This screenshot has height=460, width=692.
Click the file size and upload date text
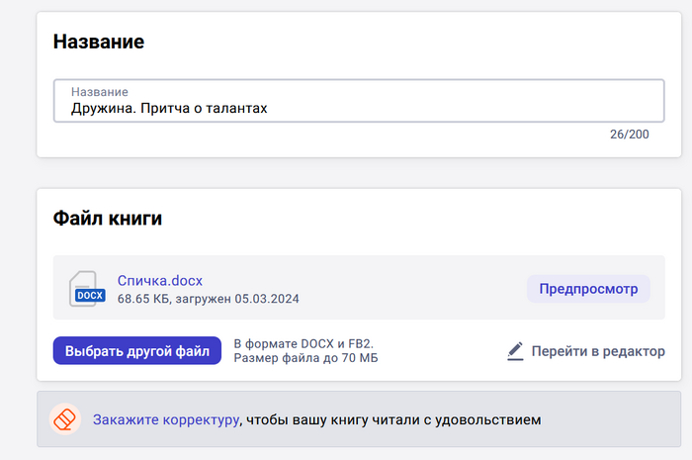click(208, 298)
